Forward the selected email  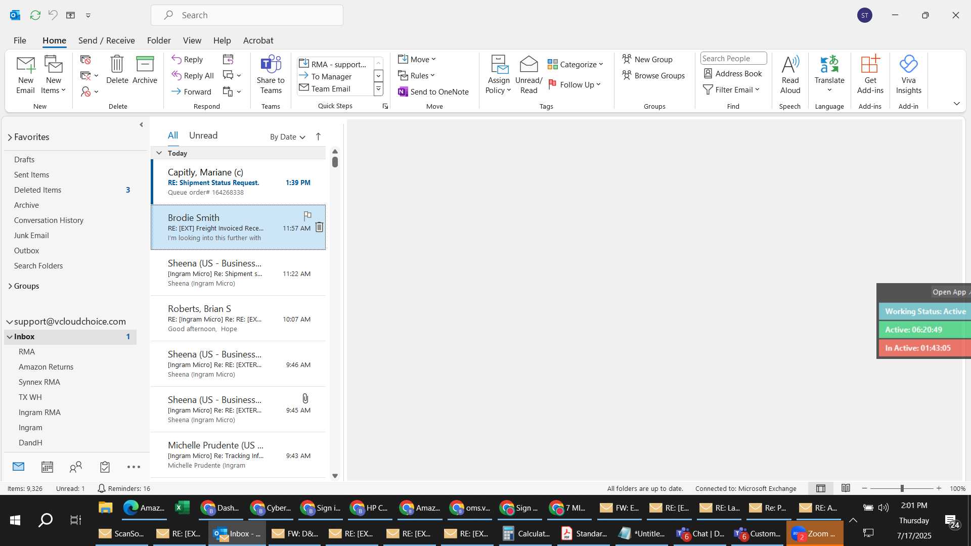point(191,92)
